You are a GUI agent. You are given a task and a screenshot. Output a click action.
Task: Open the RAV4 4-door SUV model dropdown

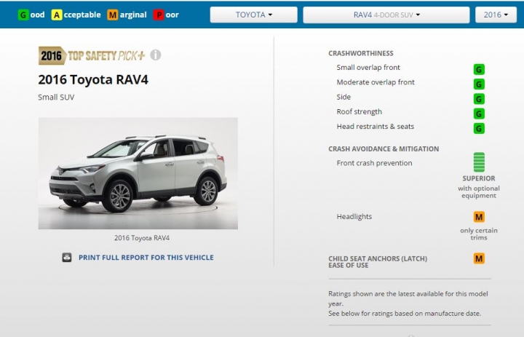pyautogui.click(x=386, y=15)
